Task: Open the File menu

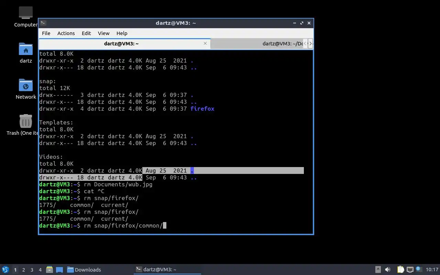Action: coord(46,33)
